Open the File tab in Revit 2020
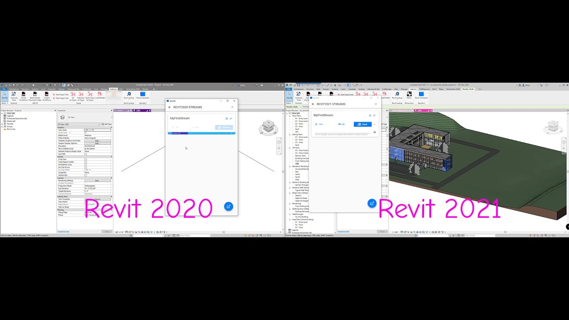The height and width of the screenshot is (320, 569). [x=4, y=89]
